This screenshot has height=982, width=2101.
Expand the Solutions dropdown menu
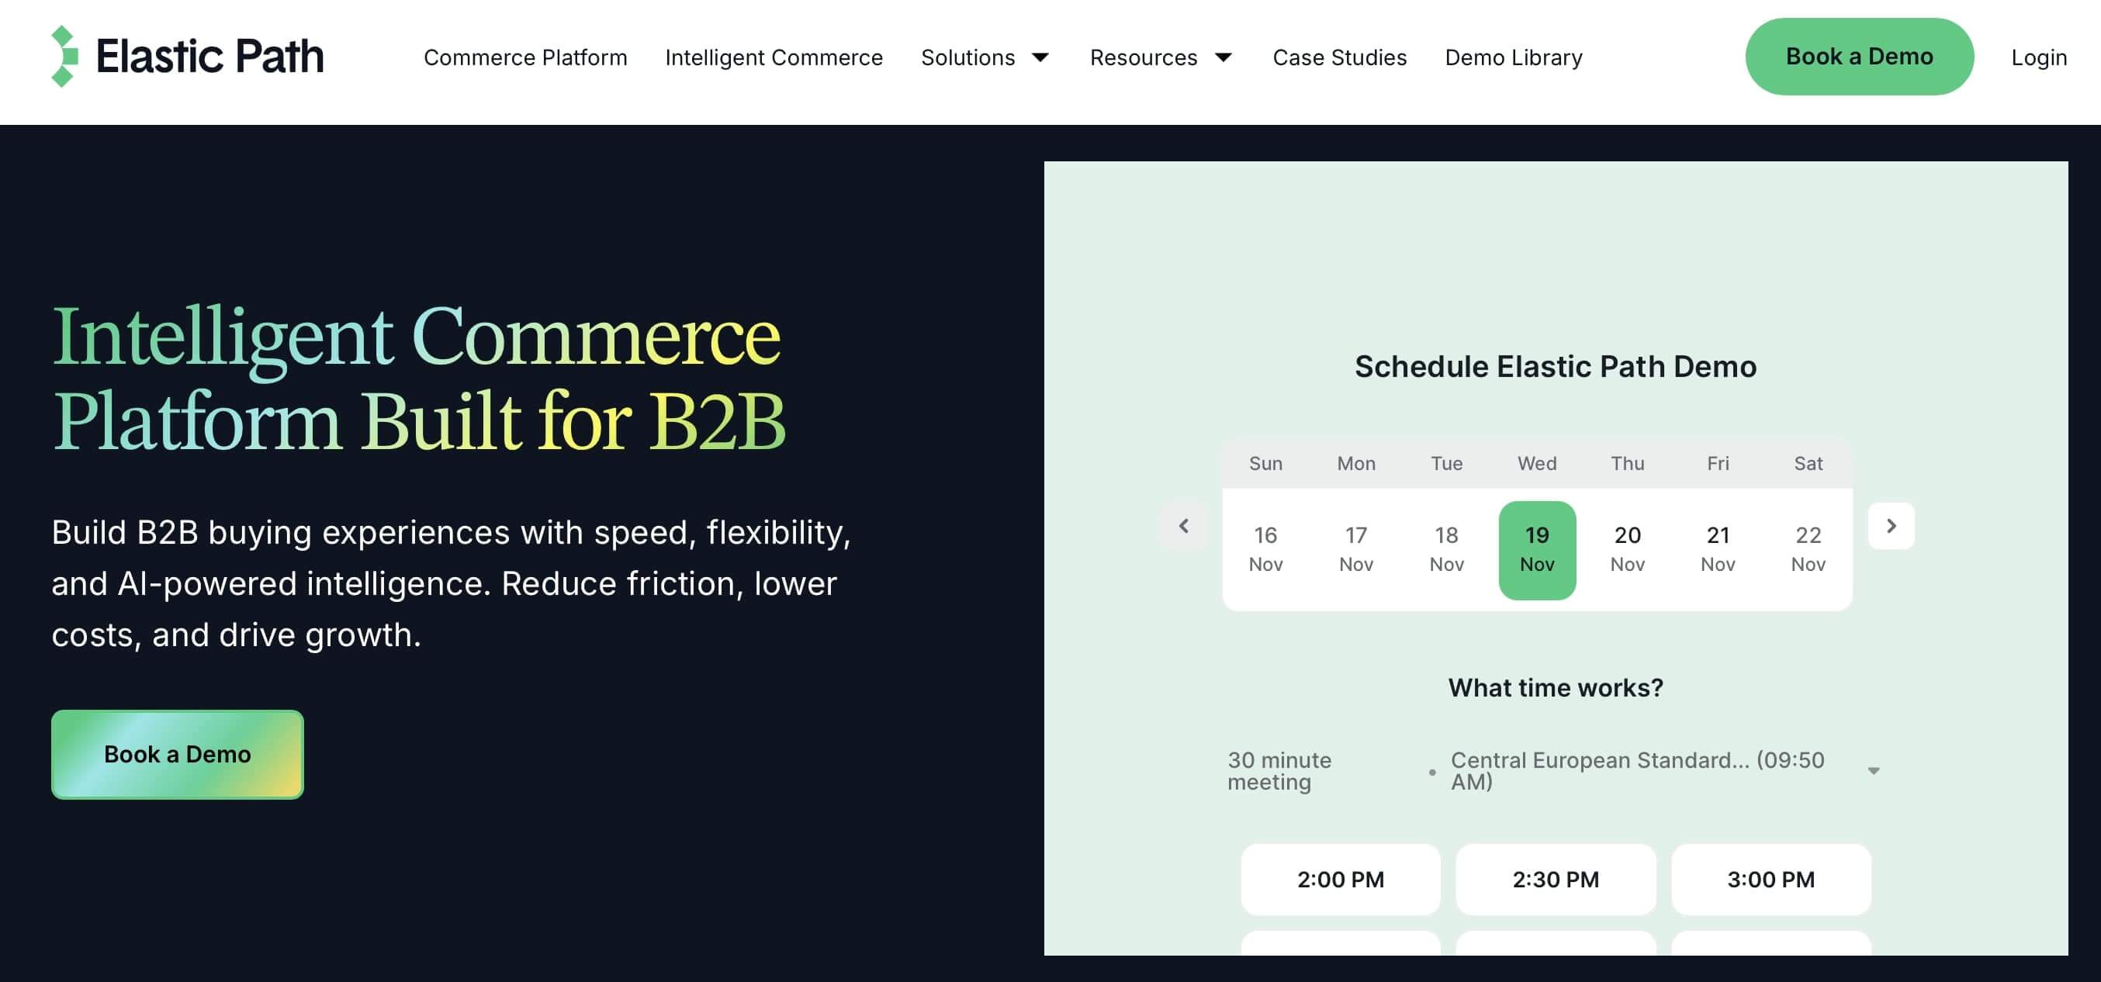985,58
